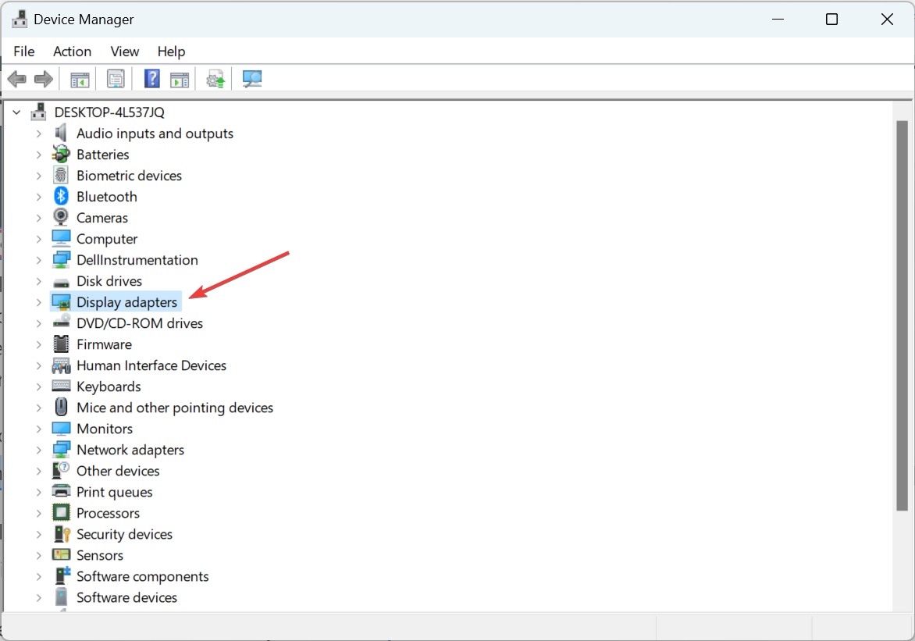This screenshot has height=641, width=915.
Task: Close the Device Manager window
Action: click(887, 20)
